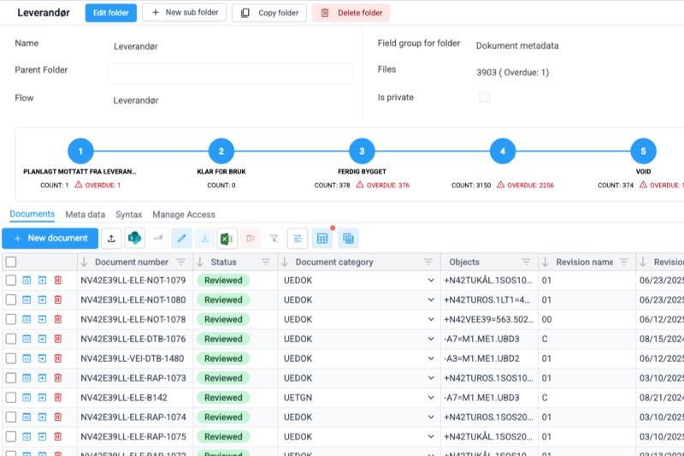Expand category dropdown for NV42E39LL-ELE-RAP-1074
The height and width of the screenshot is (456, 684).
point(431,418)
